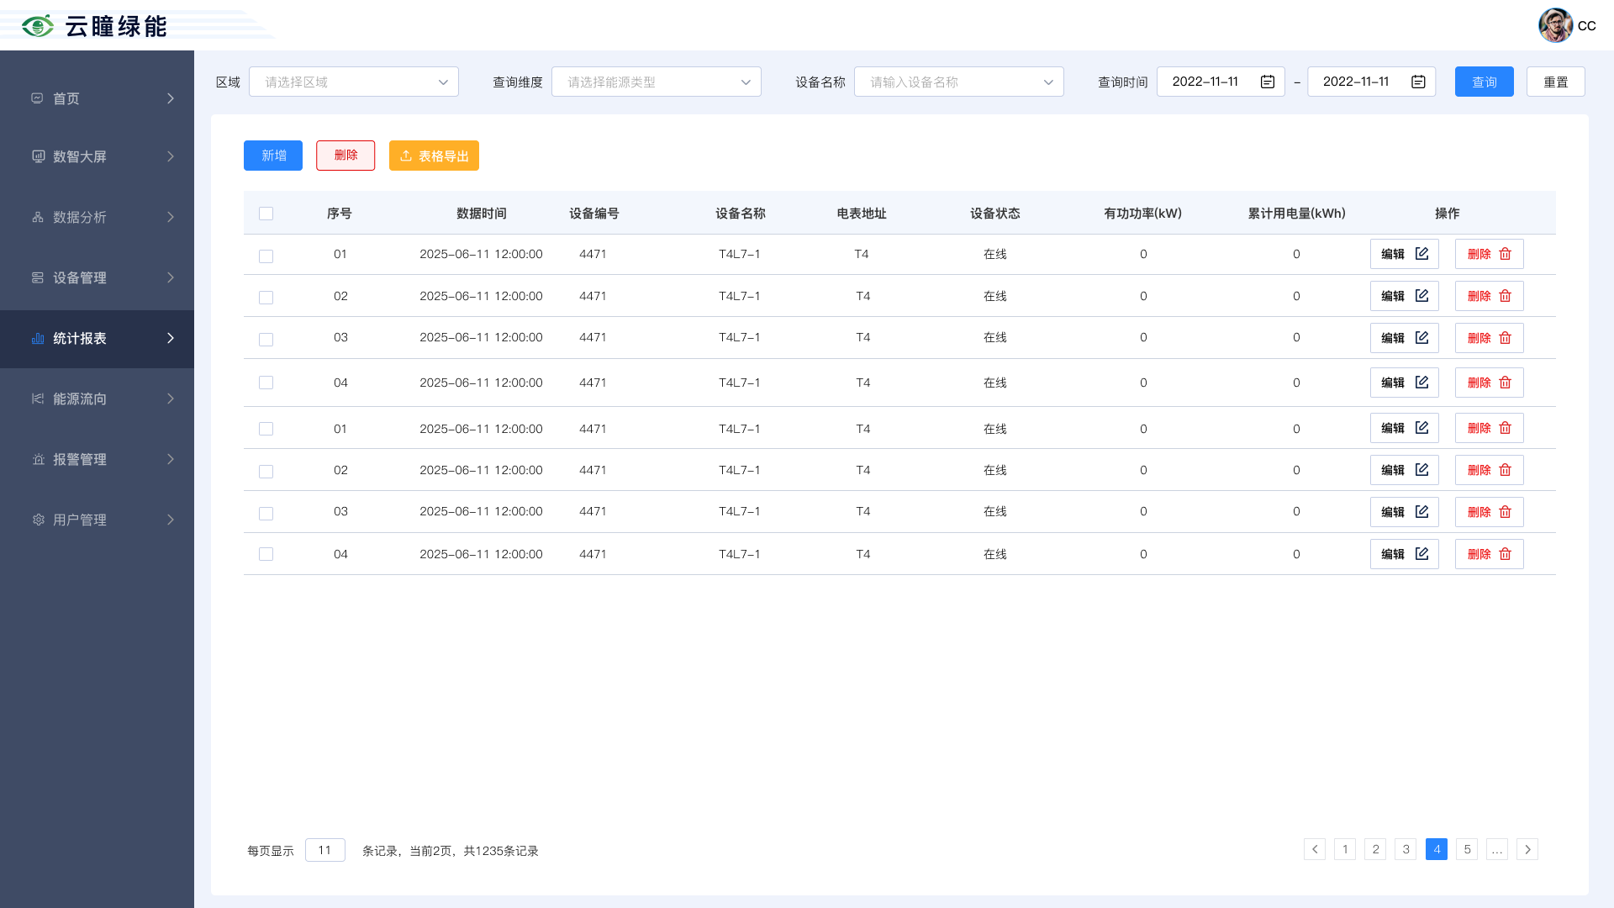Viewport: 1614px width, 908px height.
Task: Open the 设备管理 sidebar menu item
Action: point(97,277)
